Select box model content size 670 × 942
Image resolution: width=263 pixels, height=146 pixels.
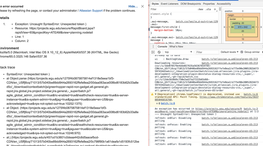pos(242,27)
